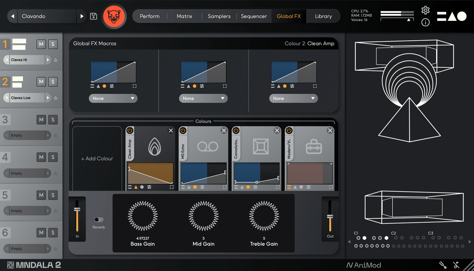Toggle power on the Clean Amp colour
The width and height of the screenshot is (474, 271).
click(130, 131)
